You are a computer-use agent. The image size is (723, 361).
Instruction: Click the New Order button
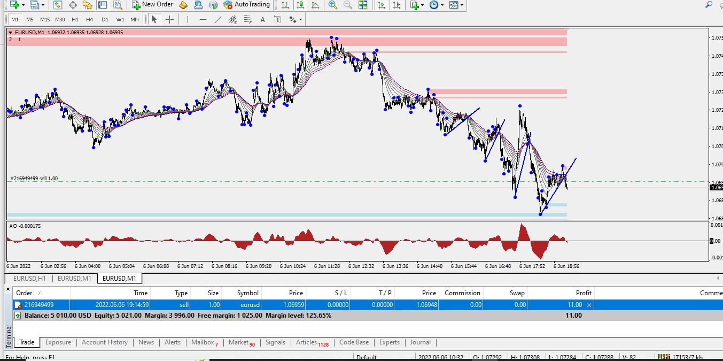point(152,5)
